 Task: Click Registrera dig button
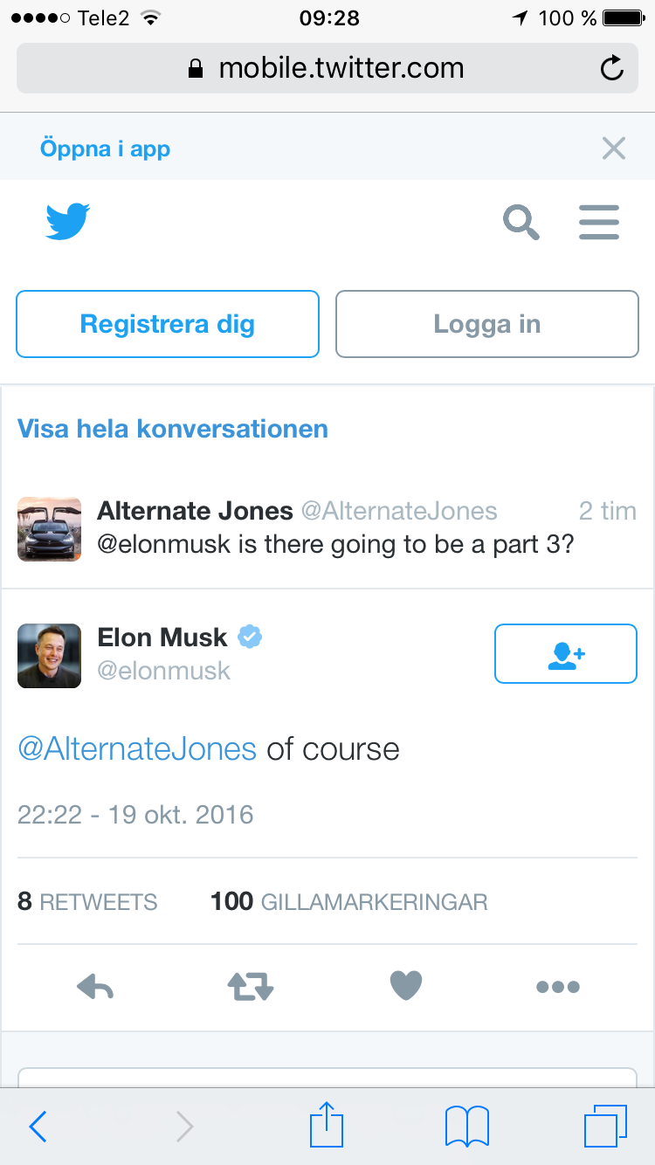coord(168,324)
